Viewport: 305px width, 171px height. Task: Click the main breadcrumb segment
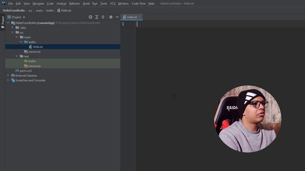click(39, 10)
